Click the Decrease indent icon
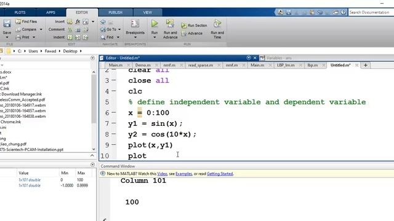 pos(86,37)
